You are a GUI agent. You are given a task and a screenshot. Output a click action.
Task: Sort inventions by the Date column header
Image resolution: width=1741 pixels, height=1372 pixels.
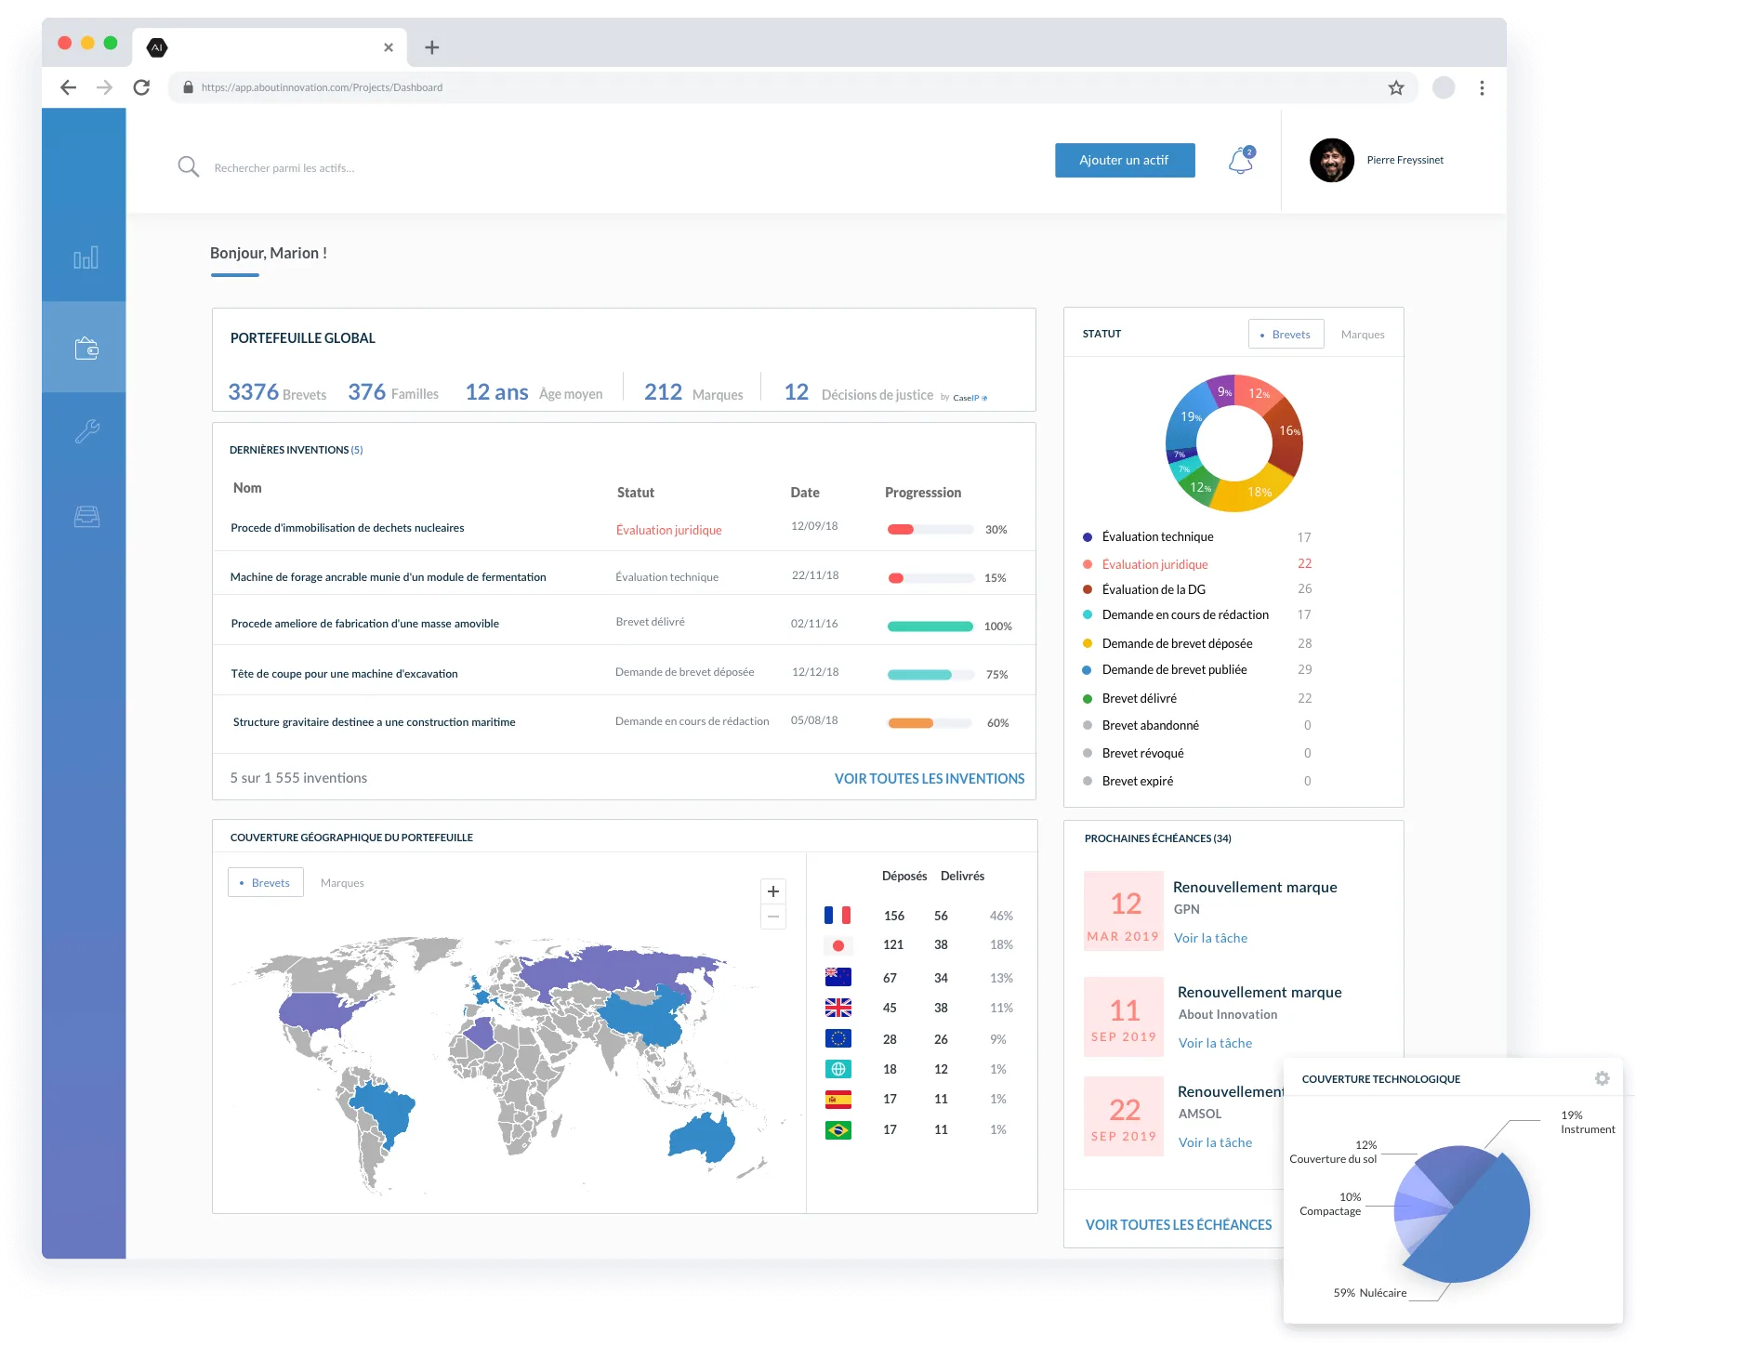coord(804,493)
